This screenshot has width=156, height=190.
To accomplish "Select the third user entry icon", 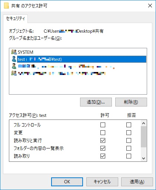I will 14,66.
